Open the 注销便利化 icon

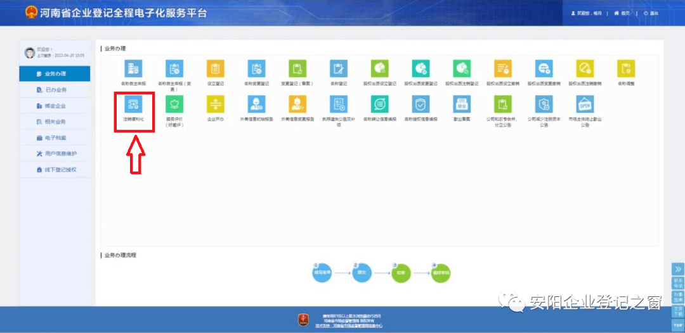pyautogui.click(x=133, y=104)
